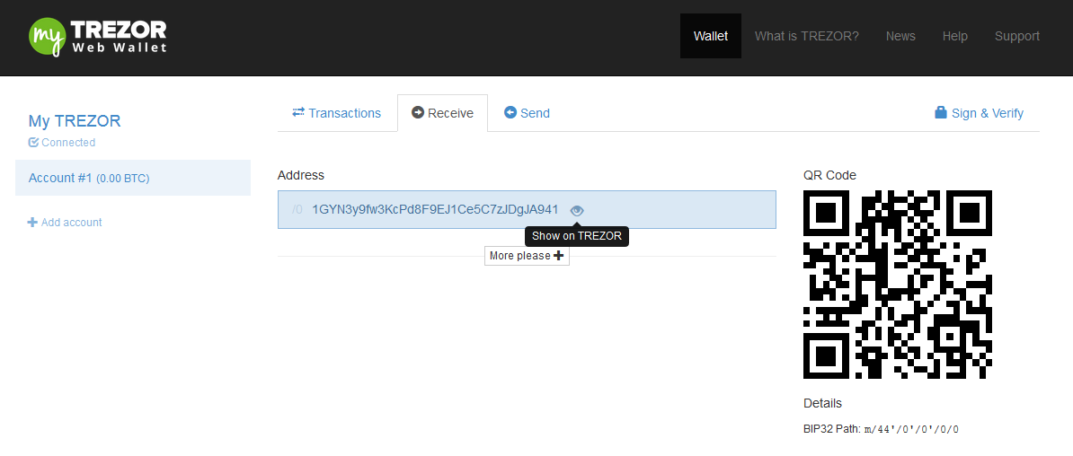Screen dimensions: 1073x456
Task: Go to the News page
Action: point(900,36)
